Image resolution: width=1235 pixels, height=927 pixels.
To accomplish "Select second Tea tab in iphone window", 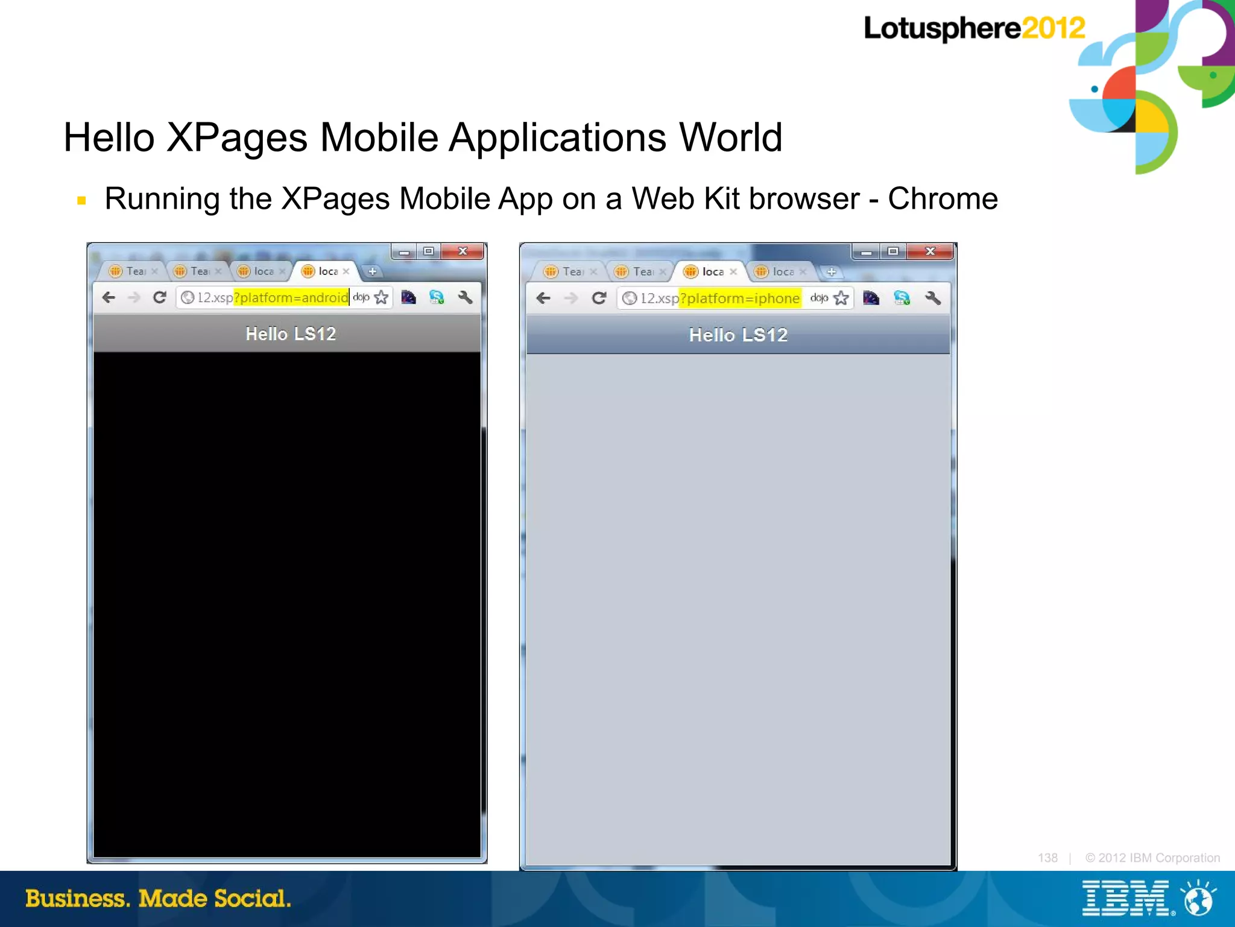I will [639, 272].
